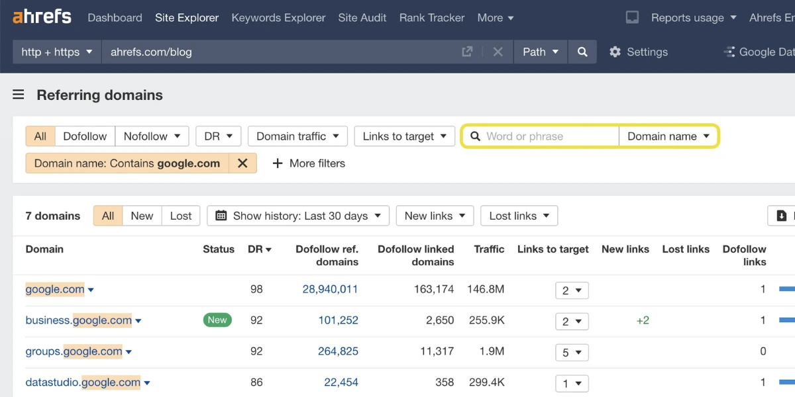Show only New domains
This screenshot has width=795, height=397.
click(142, 216)
